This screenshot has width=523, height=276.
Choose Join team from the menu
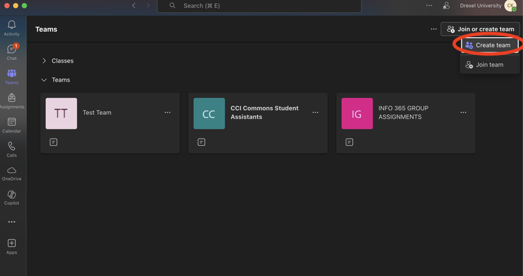489,65
